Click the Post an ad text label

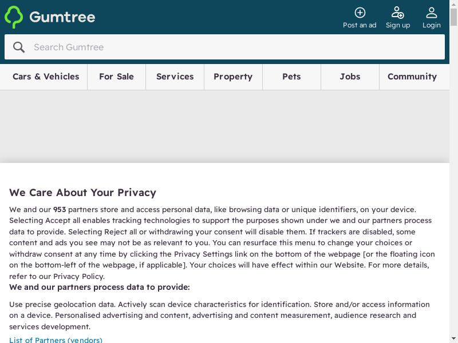[360, 25]
